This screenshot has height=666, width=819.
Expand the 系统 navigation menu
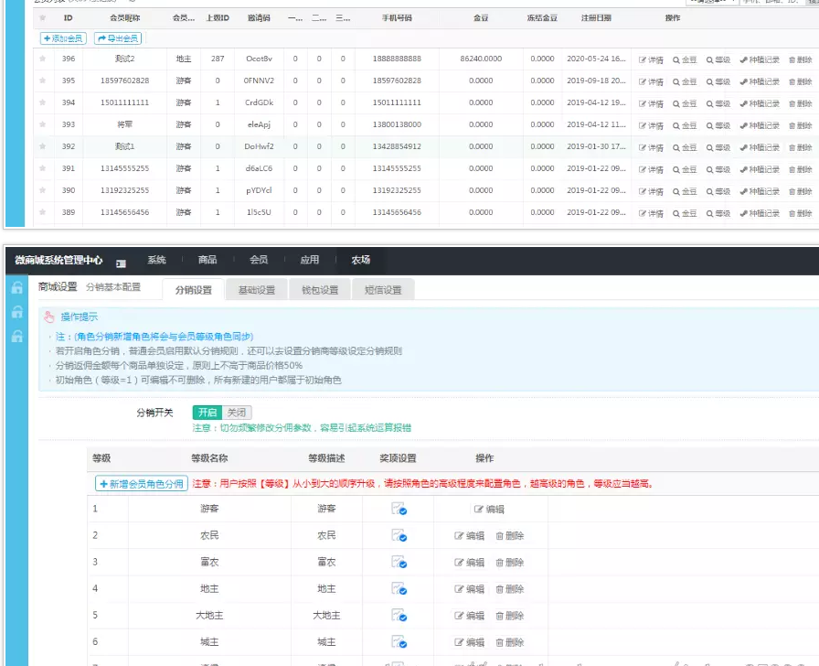[x=157, y=261]
